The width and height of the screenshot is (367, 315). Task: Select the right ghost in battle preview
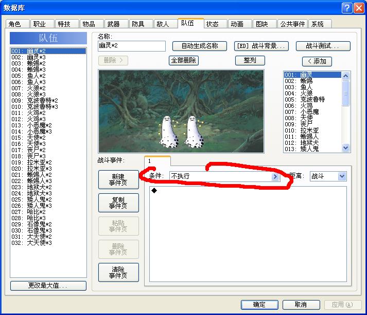point(194,132)
